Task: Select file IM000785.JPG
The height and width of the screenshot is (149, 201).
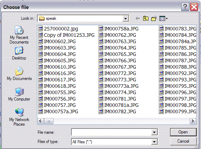Action: 178,48
